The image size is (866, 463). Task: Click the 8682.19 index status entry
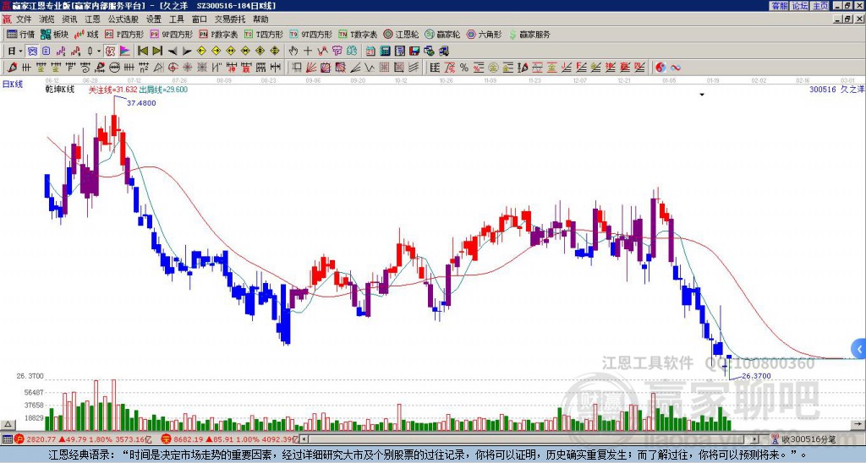pyautogui.click(x=230, y=439)
